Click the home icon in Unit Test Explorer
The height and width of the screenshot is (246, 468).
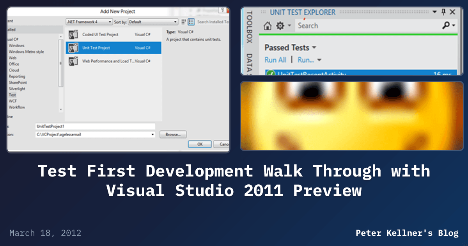point(268,26)
